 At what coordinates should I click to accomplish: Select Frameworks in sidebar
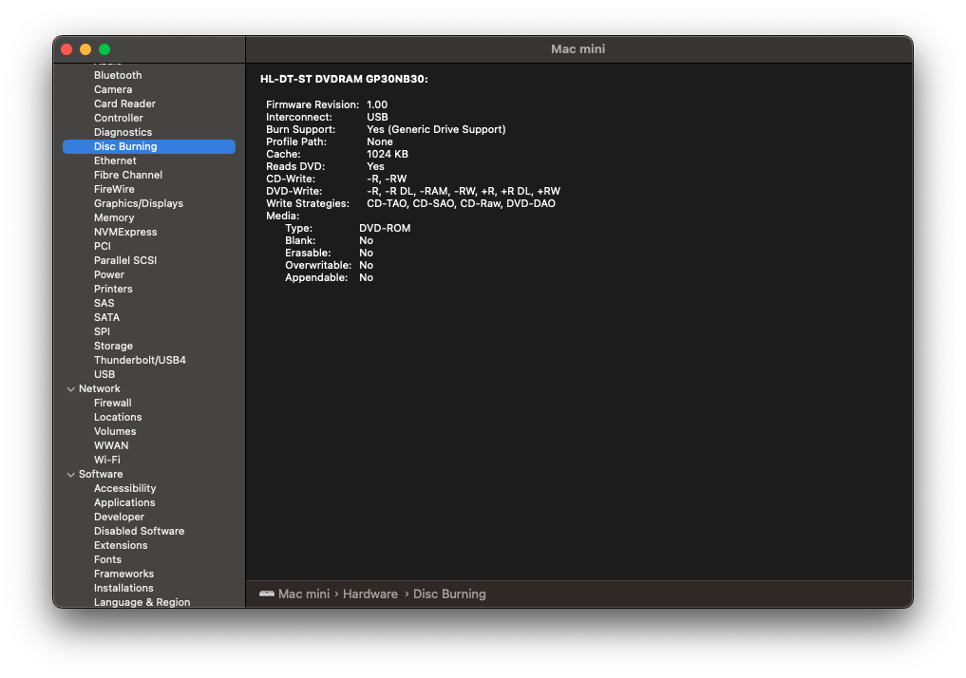point(123,574)
